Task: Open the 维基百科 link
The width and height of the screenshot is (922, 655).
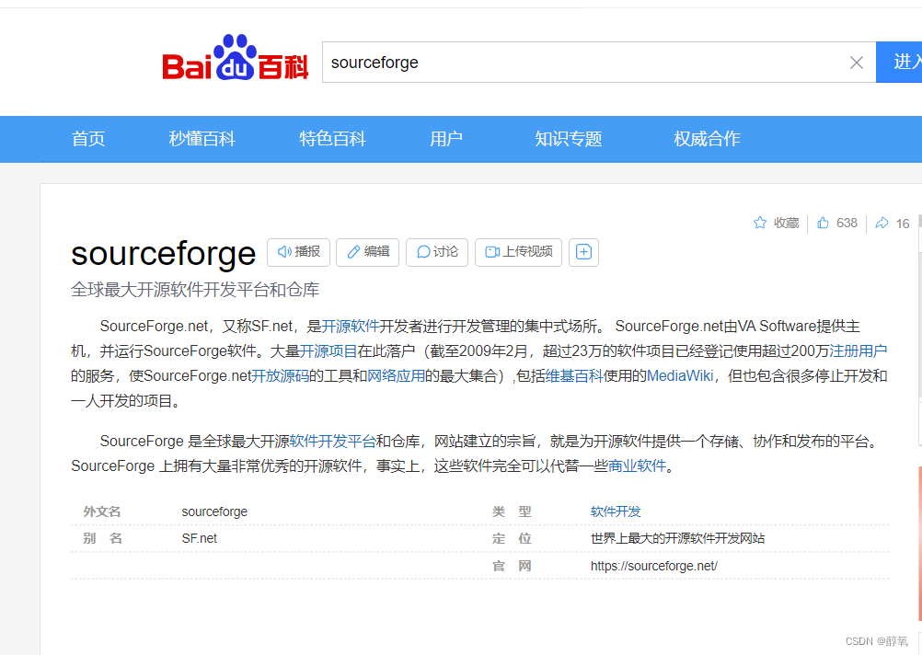Action: 574,375
